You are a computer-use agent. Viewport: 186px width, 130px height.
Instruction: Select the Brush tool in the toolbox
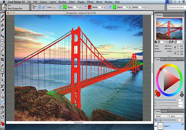3,16
